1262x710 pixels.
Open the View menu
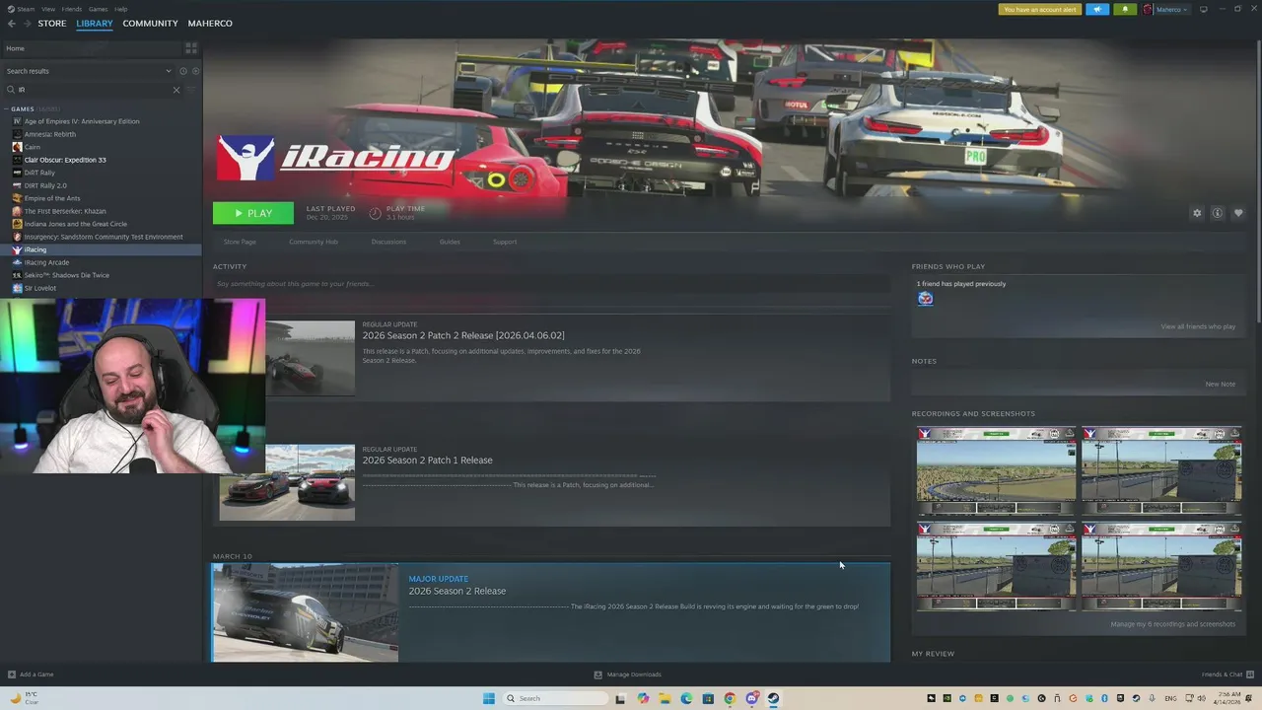pyautogui.click(x=47, y=9)
